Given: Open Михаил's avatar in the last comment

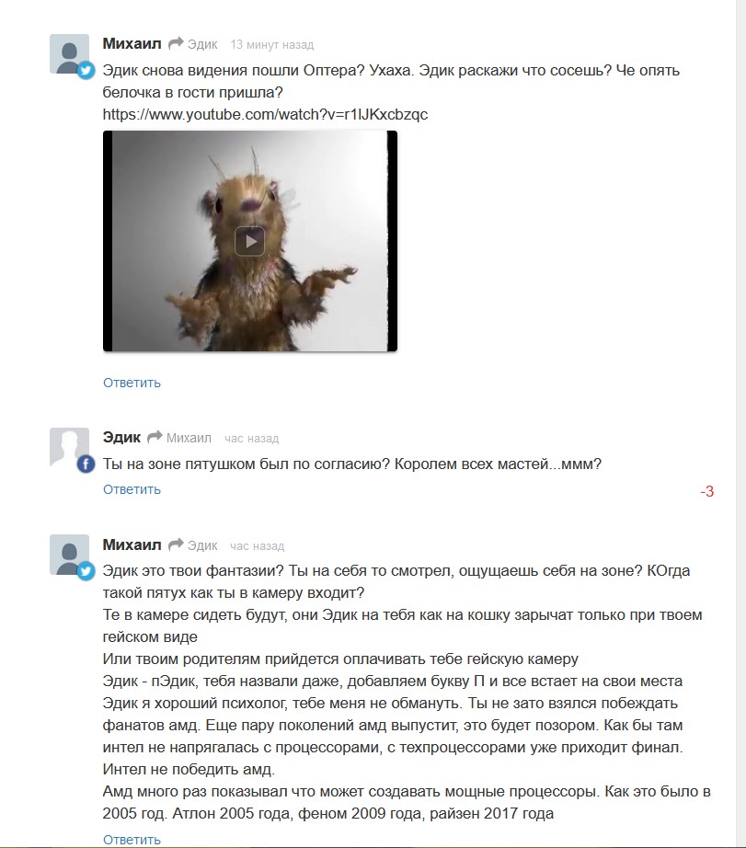Looking at the screenshot, I should tap(69, 555).
